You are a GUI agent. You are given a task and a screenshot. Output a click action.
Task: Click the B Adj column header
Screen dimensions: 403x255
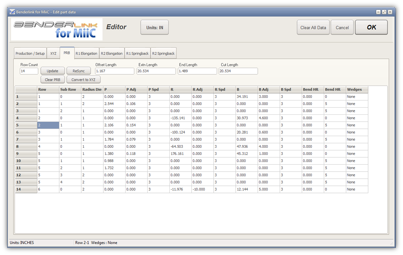269,89
